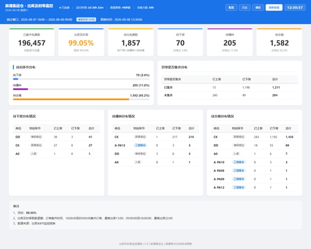Click CK row in 待下架分布情况 table
311x249 pixels.
click(x=57, y=145)
